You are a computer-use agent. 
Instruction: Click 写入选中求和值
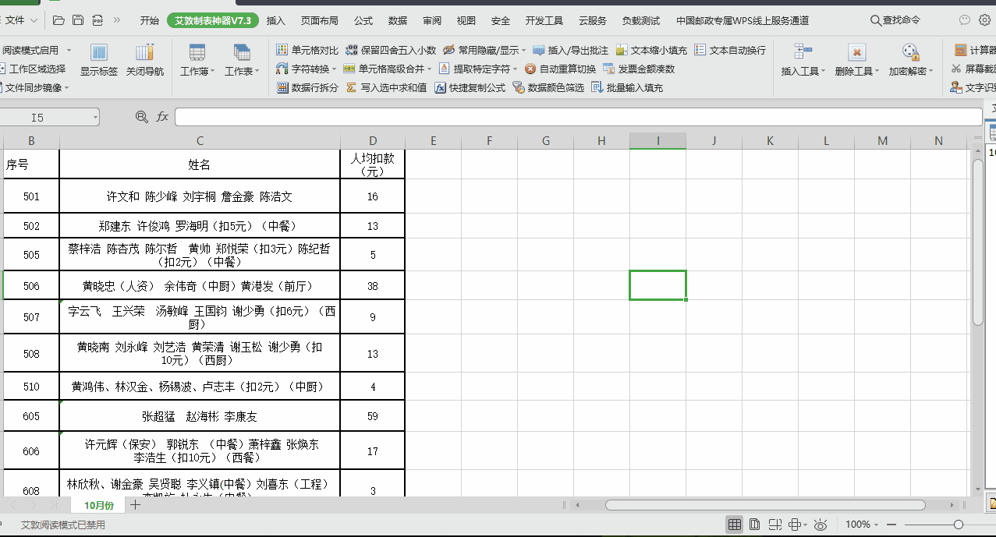point(386,87)
